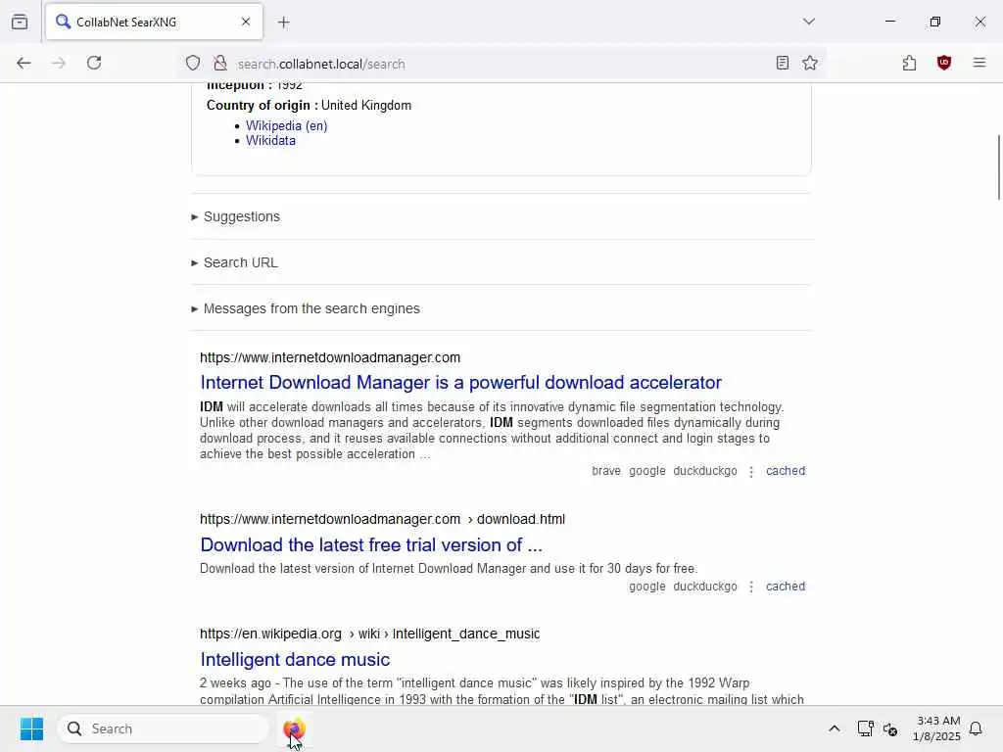Close the CollabNet SearXNG tab

246,22
